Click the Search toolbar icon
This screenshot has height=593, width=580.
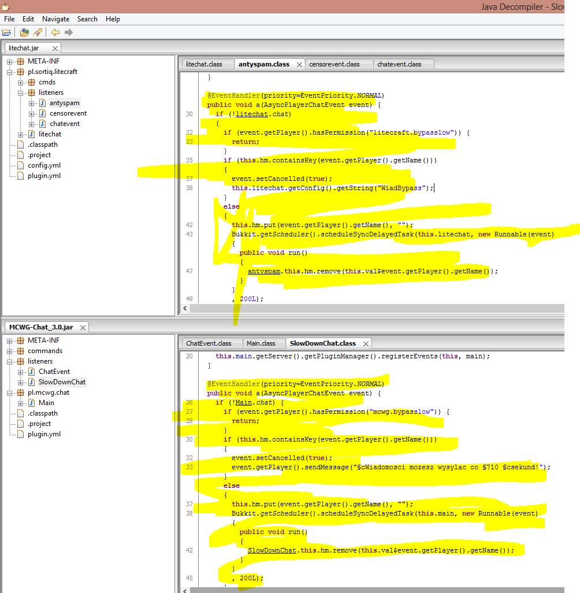point(38,32)
